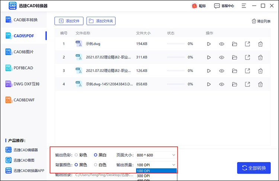Select 黑白 output color radio button
This screenshot has width=279, height=181.
point(96,155)
